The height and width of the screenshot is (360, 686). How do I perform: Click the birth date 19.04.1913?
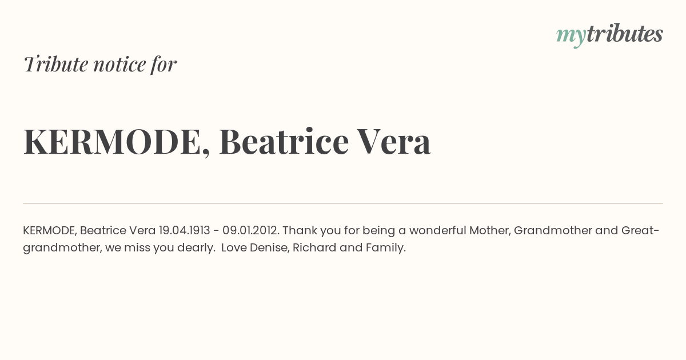(x=186, y=231)
